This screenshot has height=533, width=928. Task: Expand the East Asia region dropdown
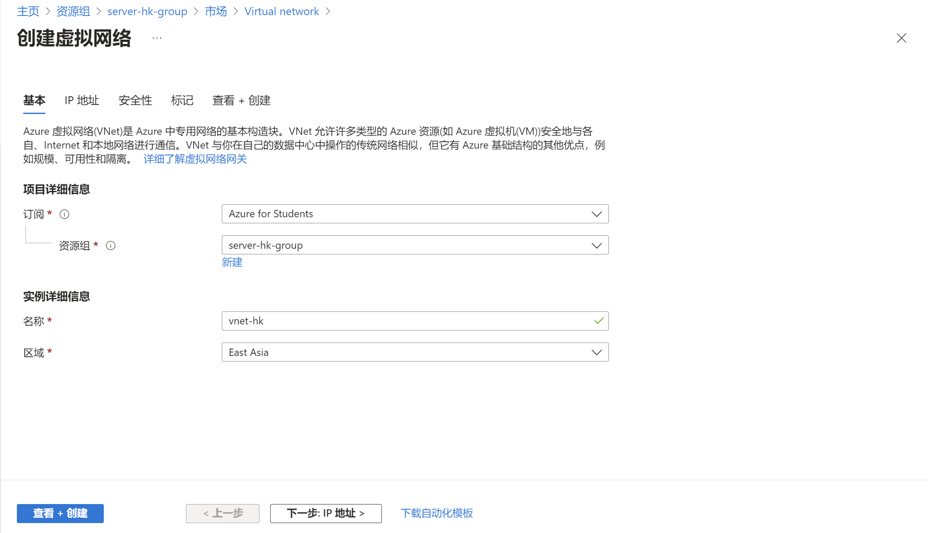[x=415, y=352]
